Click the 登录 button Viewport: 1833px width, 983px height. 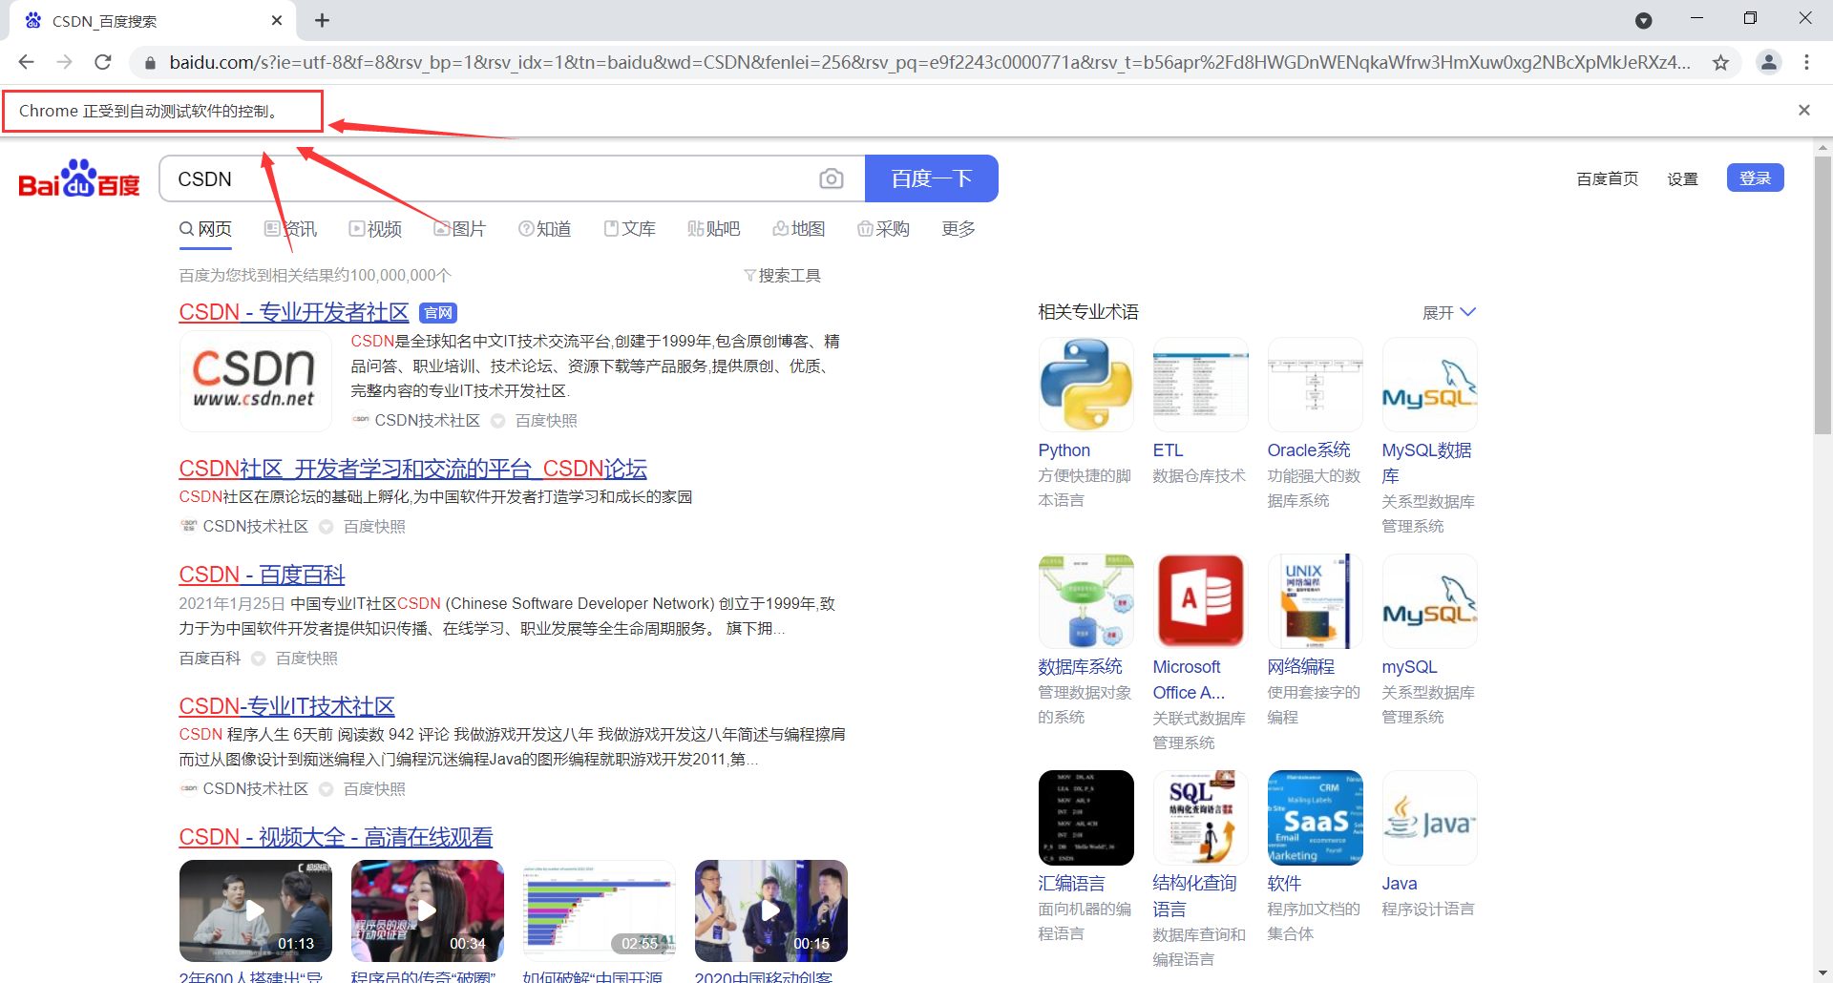point(1755,178)
